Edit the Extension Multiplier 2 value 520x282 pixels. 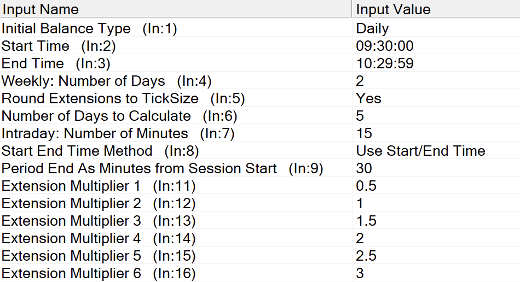click(360, 203)
